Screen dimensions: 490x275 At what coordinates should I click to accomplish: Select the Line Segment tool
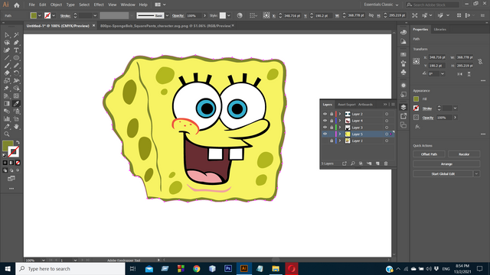pyautogui.click(x=7, y=58)
